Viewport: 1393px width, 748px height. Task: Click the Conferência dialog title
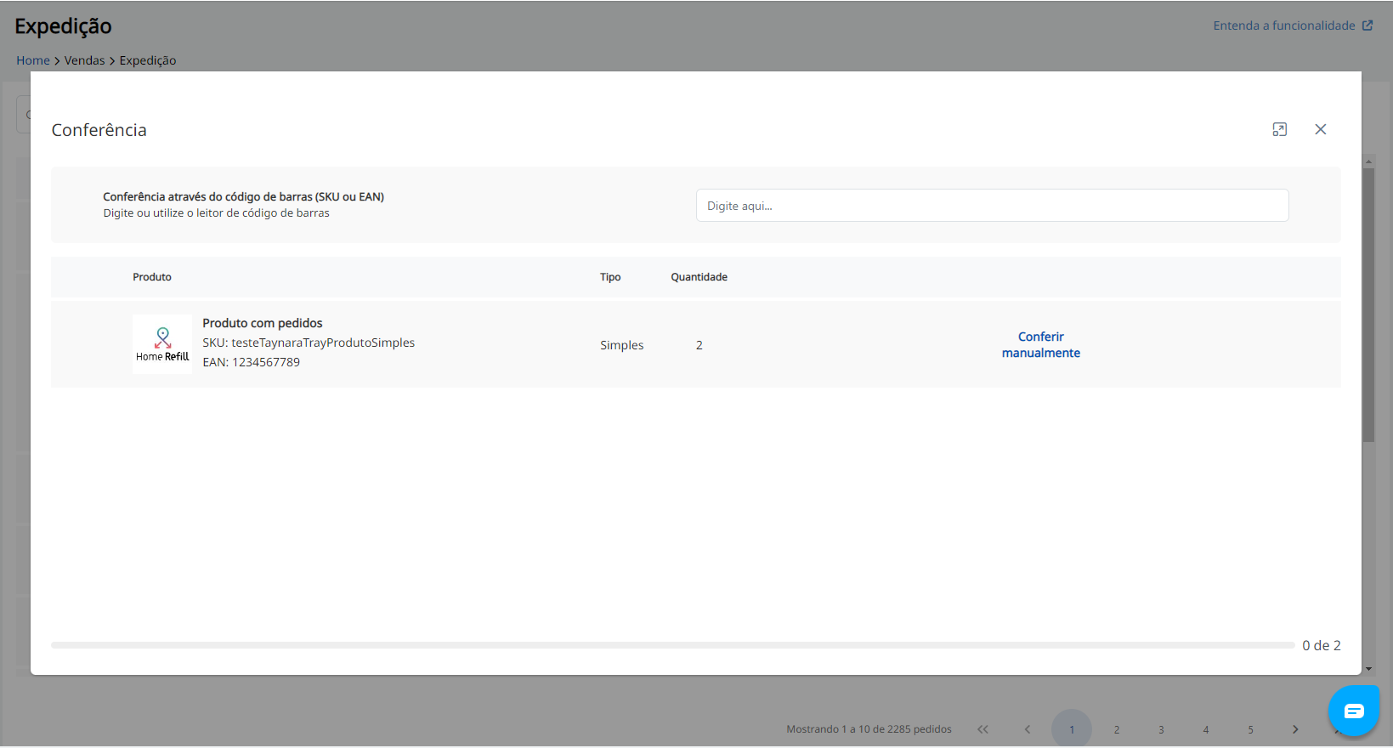99,130
